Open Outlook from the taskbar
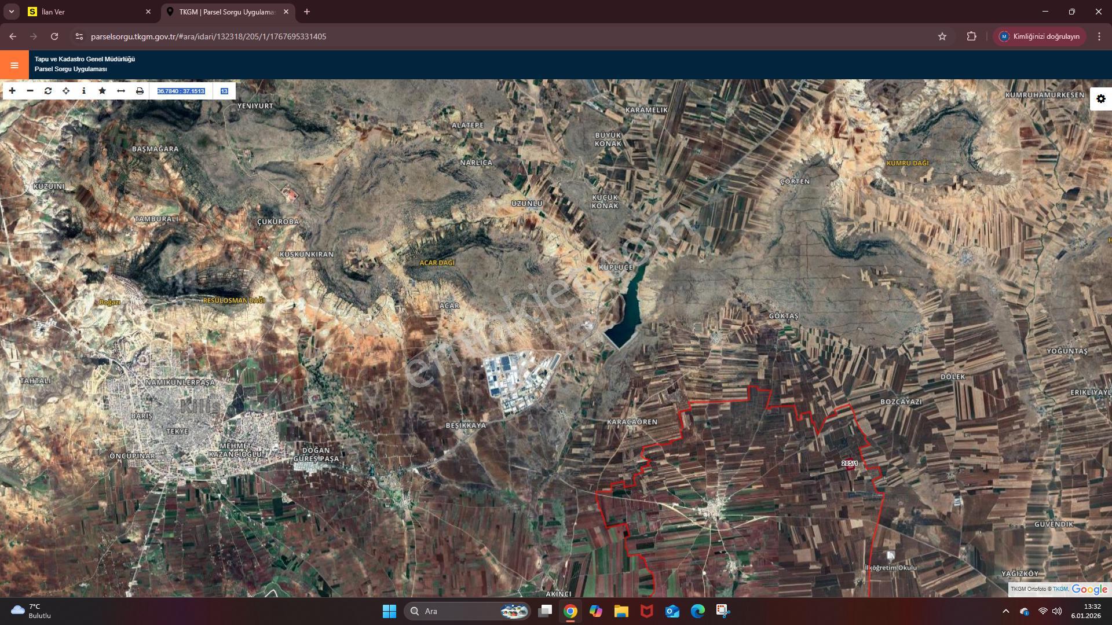 coord(672,611)
